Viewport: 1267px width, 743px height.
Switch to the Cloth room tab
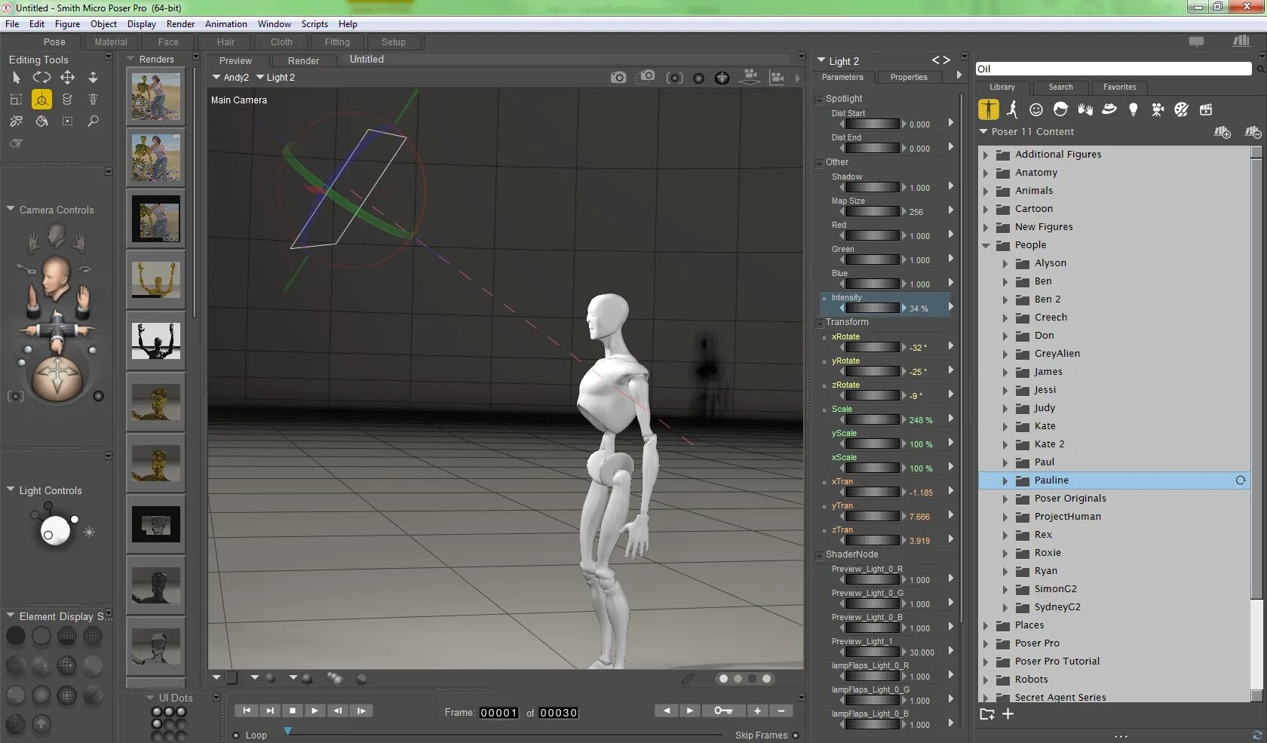281,42
